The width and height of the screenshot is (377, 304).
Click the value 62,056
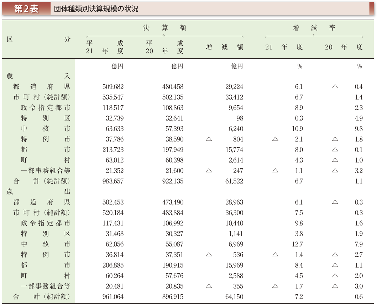(115, 244)
